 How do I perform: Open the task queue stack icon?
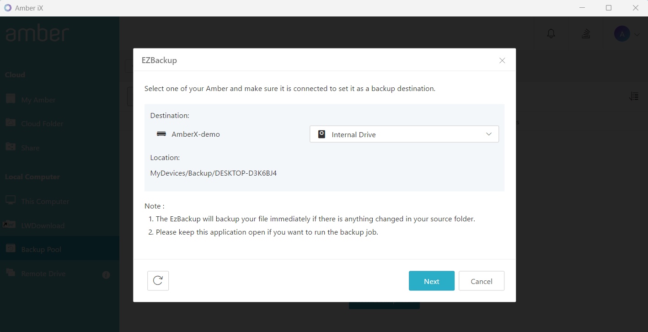point(586,33)
